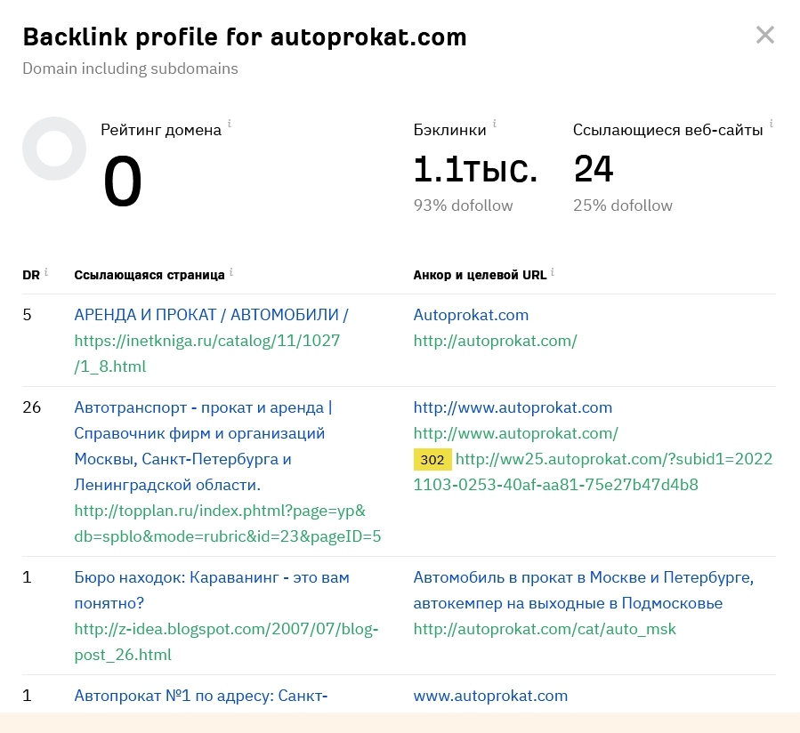800x733 pixels.
Task: Open АРЕНДА И ПРОКАТ / АВТОМОБИЛИ page link
Action: (x=211, y=315)
